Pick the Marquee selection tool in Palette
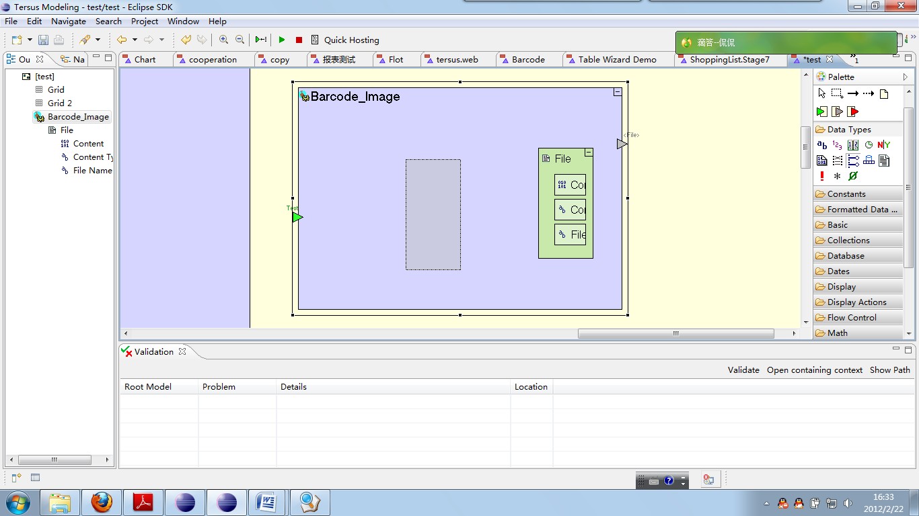919x516 pixels. tap(837, 94)
